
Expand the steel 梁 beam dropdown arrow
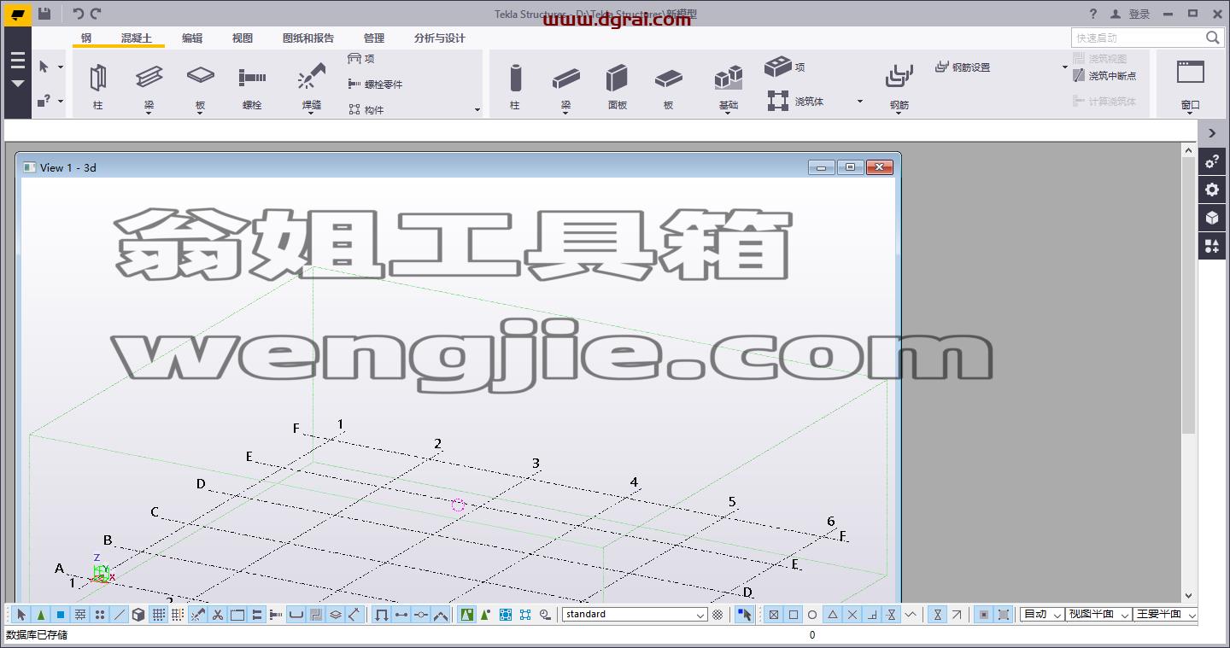tap(149, 114)
